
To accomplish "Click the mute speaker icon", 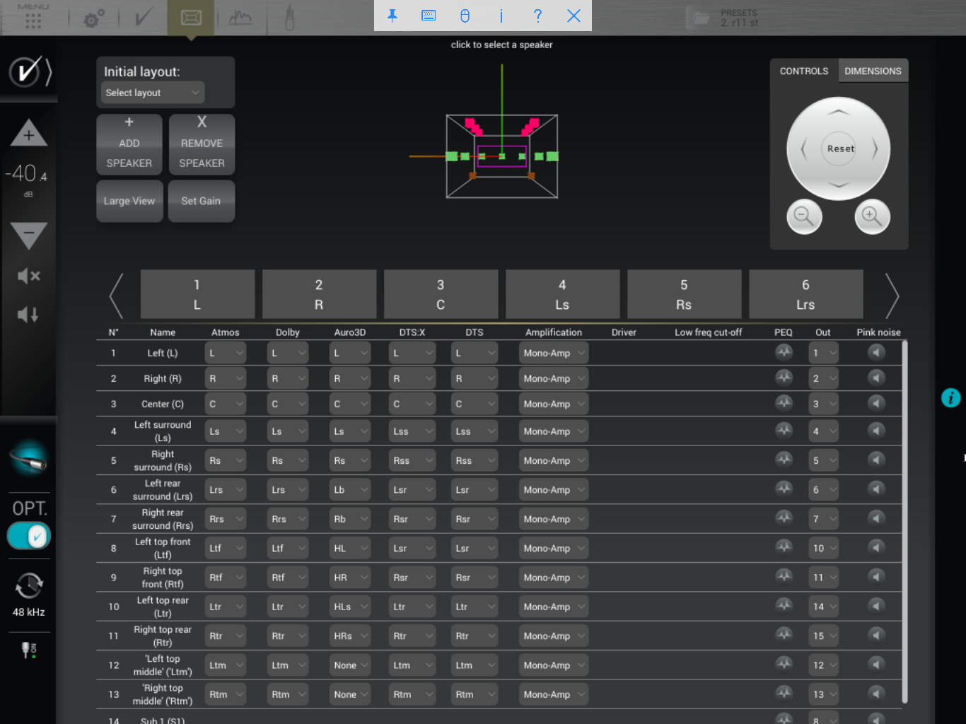I will [x=28, y=276].
